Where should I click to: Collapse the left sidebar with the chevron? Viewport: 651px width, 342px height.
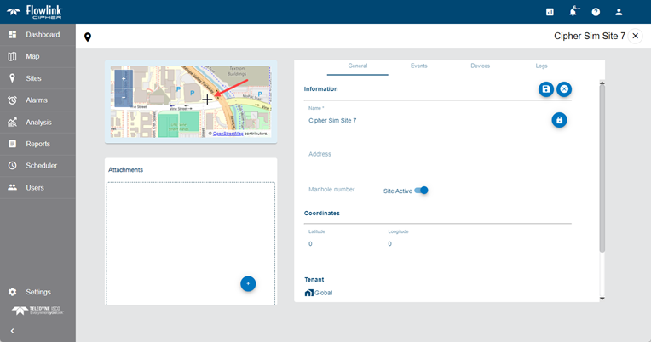(x=12, y=330)
